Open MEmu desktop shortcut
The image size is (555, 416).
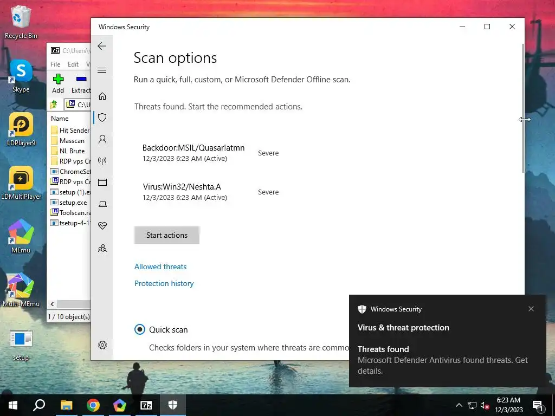(21, 236)
